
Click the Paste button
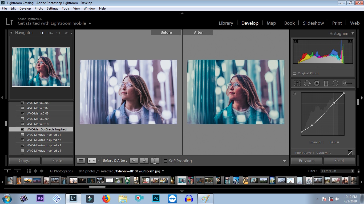click(x=57, y=161)
